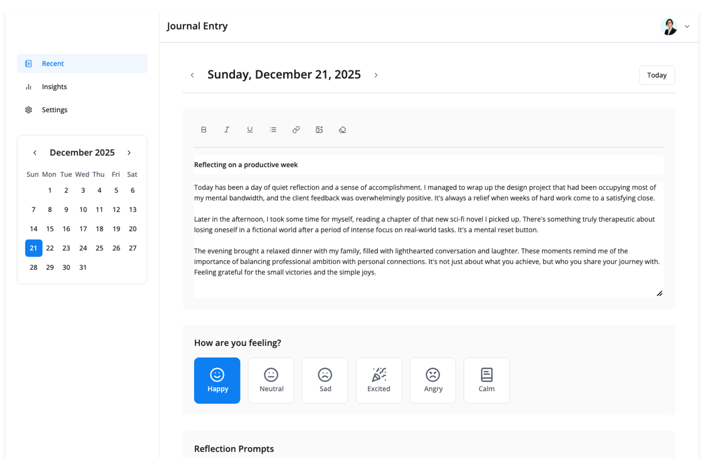Select the Neutral mood option

271,380
